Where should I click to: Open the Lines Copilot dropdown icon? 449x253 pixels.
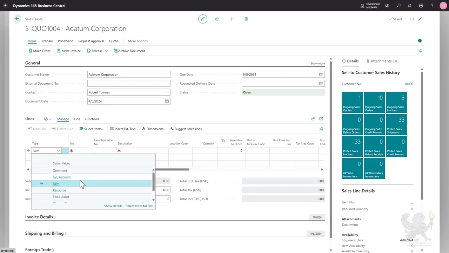tap(48, 119)
